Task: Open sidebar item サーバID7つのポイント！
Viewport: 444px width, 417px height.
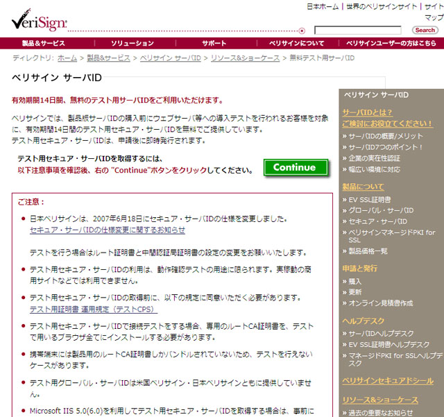Action: pos(386,147)
